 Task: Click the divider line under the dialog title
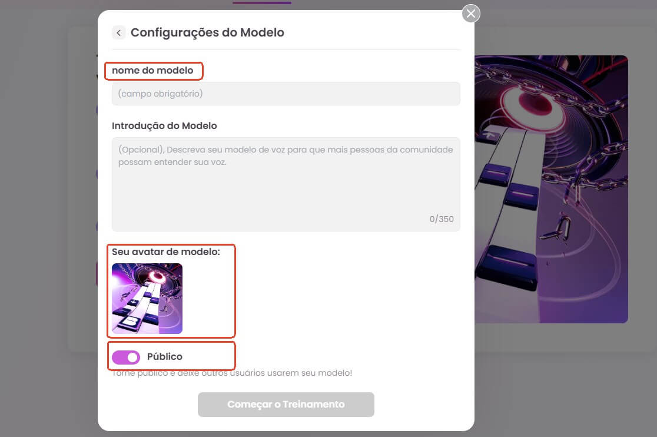[286, 50]
